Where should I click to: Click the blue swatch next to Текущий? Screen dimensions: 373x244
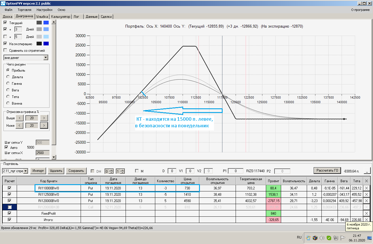click(x=46, y=22)
